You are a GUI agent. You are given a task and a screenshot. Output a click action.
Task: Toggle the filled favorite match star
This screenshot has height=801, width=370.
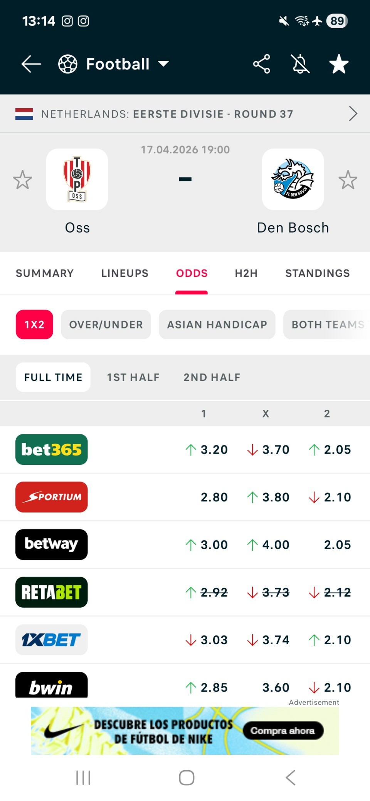click(339, 64)
